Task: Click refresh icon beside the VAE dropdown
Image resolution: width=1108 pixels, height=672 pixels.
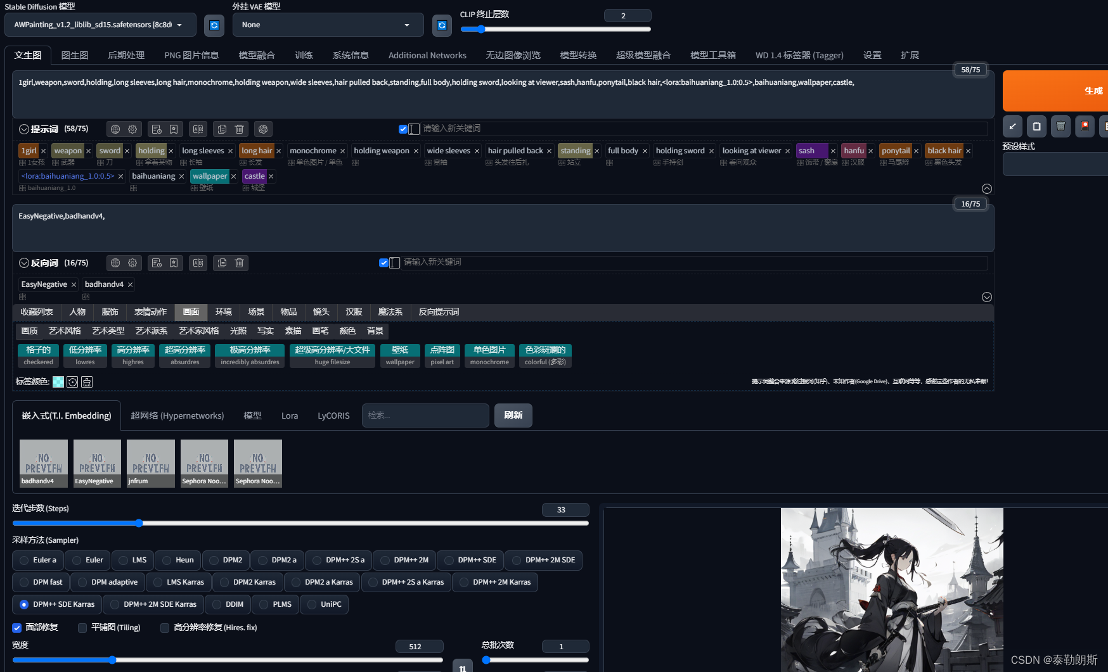Action: click(x=442, y=25)
